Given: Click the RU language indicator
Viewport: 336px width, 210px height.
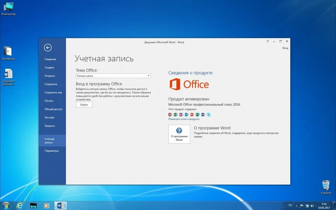Looking at the screenshot, I should click(x=290, y=205).
